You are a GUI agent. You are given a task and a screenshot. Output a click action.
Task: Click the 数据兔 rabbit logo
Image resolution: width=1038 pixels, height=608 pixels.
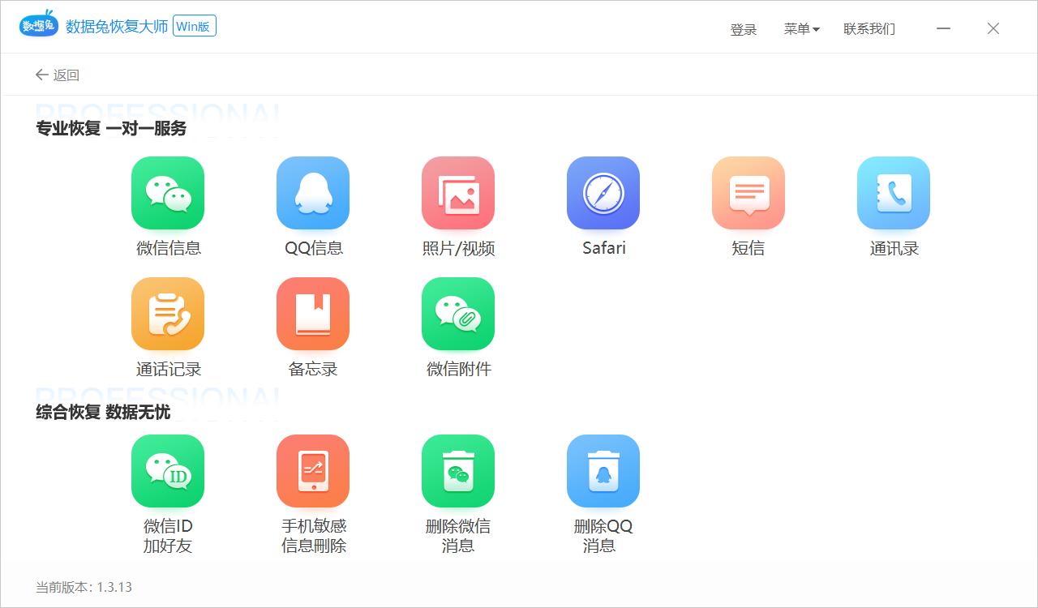39,25
